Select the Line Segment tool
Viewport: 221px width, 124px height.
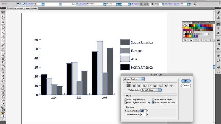pos(3,33)
